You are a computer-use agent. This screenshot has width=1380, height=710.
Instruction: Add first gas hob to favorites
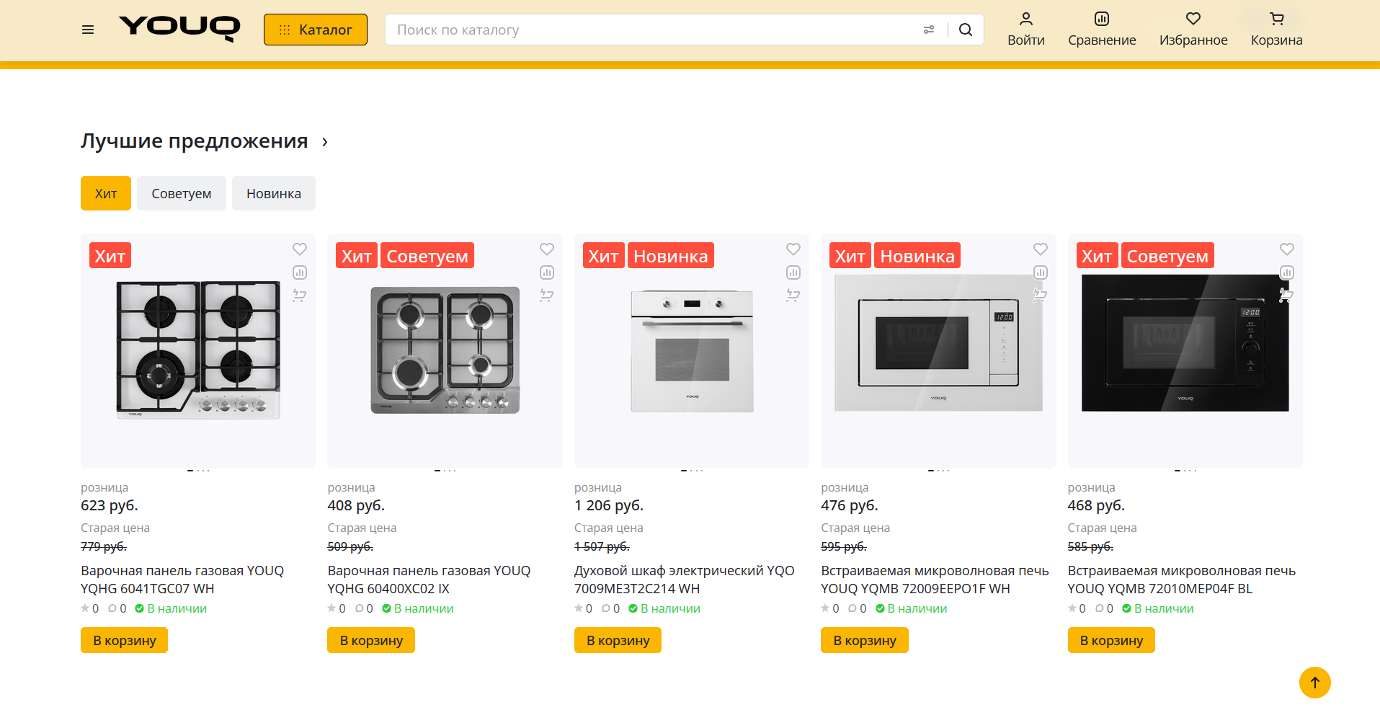(x=300, y=249)
